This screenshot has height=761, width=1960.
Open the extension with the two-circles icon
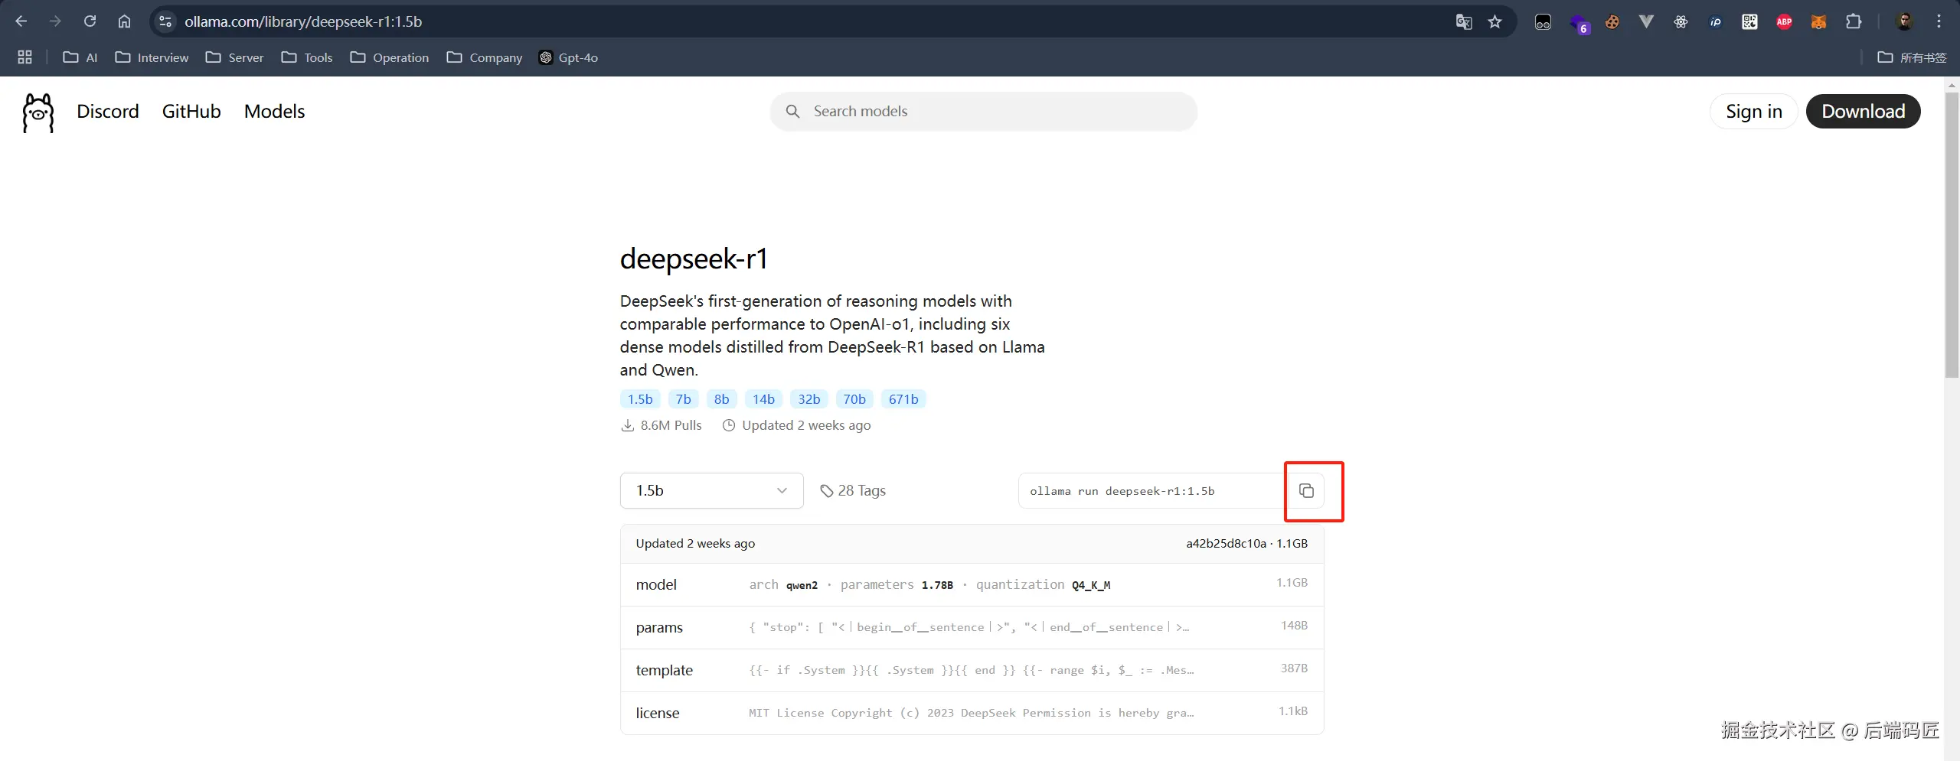[x=1543, y=22]
